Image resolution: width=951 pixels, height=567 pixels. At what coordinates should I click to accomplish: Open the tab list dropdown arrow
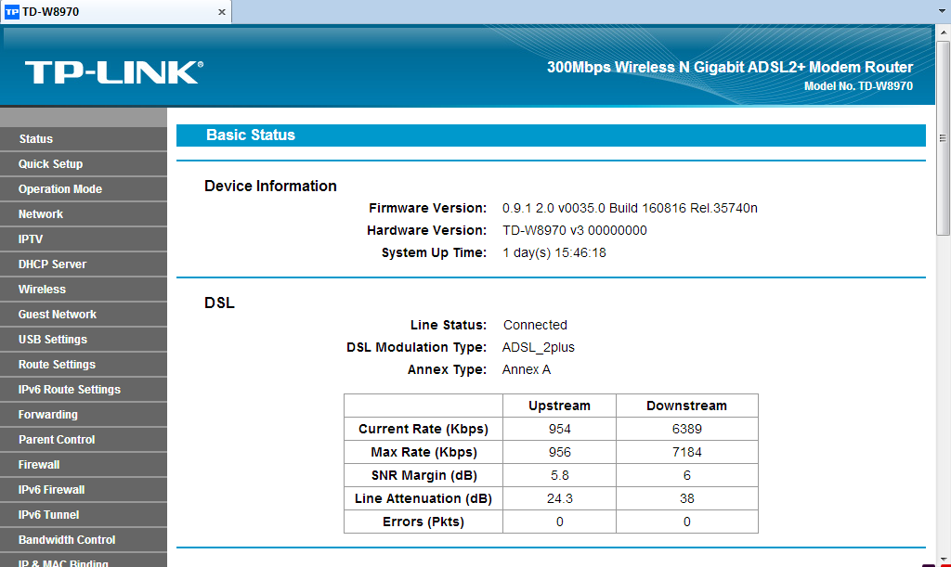click(942, 11)
